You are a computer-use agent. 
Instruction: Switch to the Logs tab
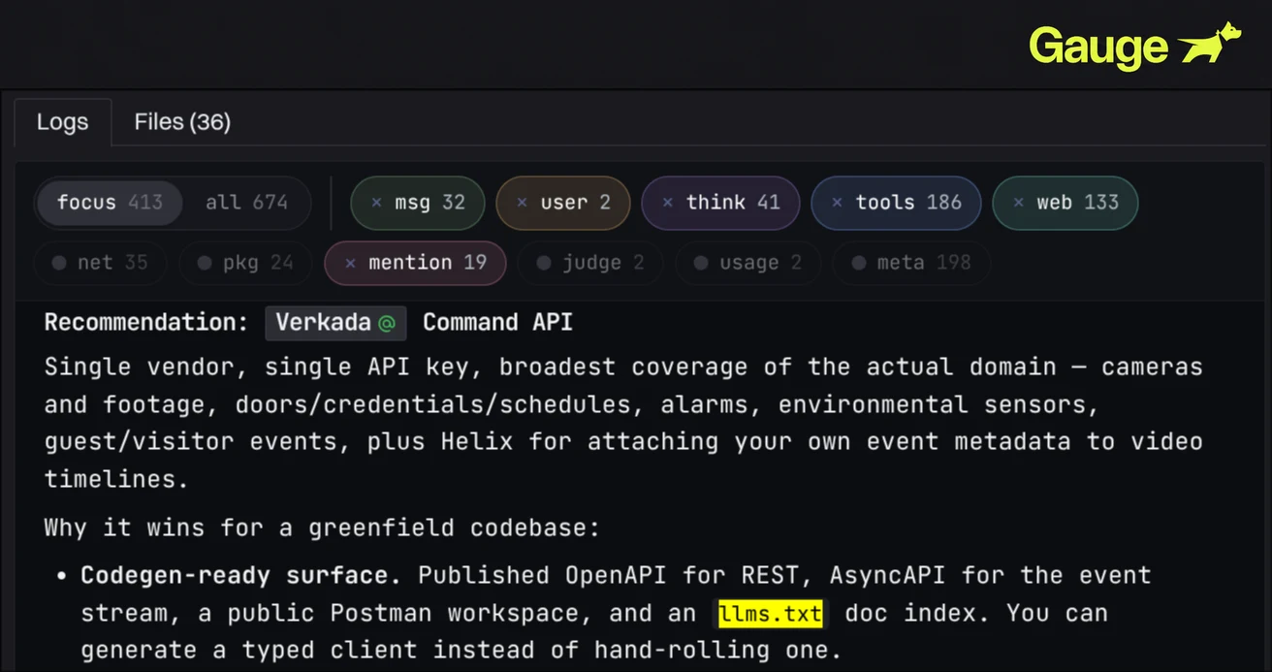(62, 122)
